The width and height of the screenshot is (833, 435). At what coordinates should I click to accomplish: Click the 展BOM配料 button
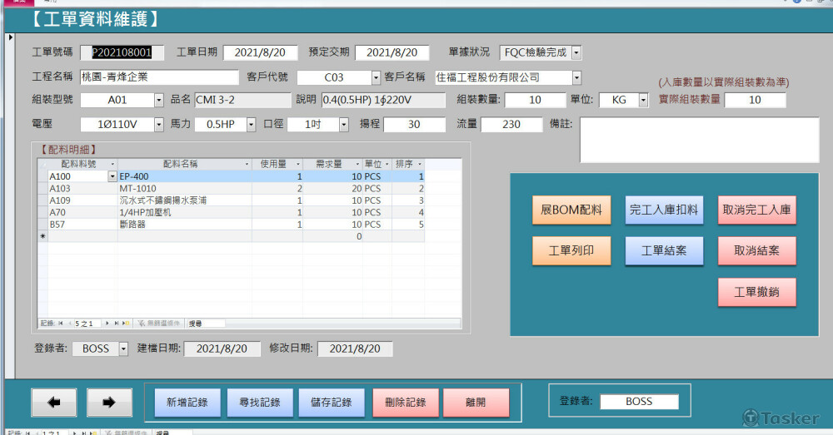(571, 210)
